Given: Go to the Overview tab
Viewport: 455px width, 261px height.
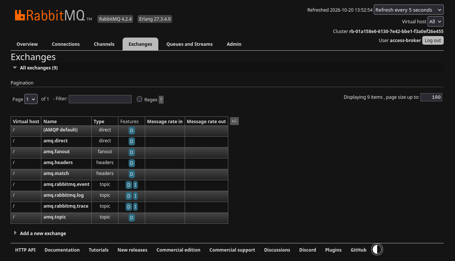Looking at the screenshot, I should pyautogui.click(x=27, y=44).
